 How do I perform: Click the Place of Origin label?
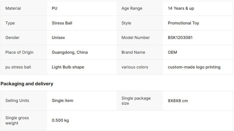point(19,52)
